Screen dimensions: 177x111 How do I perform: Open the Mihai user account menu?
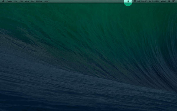[163, 1]
